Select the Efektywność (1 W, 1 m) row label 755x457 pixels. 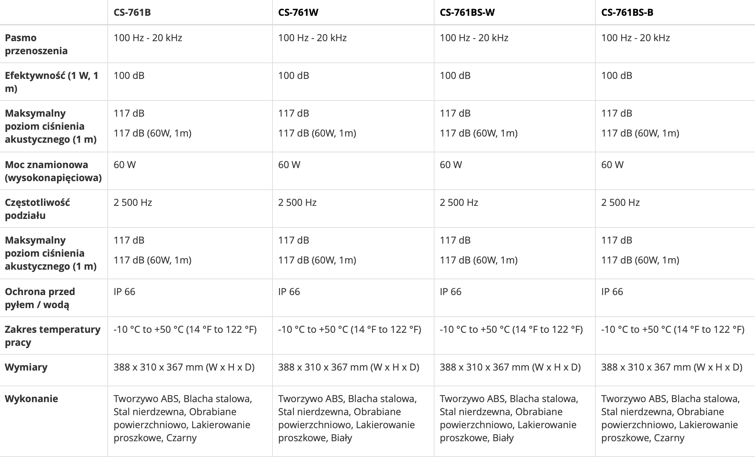click(51, 82)
